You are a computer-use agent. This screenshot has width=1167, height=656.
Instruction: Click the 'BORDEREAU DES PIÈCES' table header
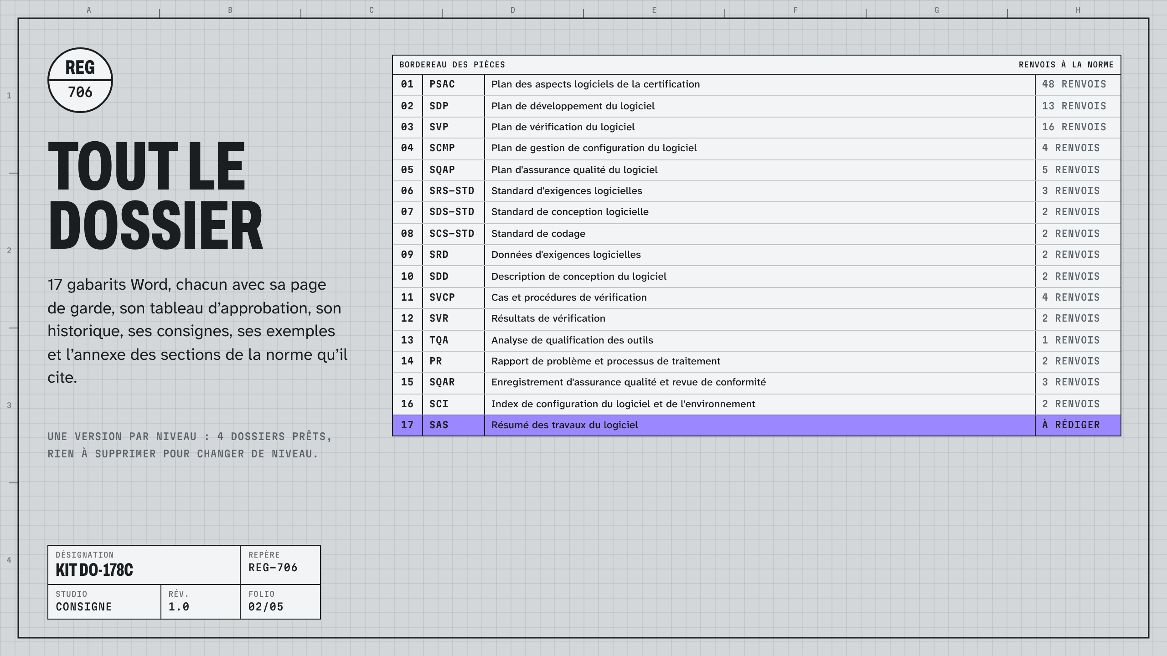(x=452, y=65)
